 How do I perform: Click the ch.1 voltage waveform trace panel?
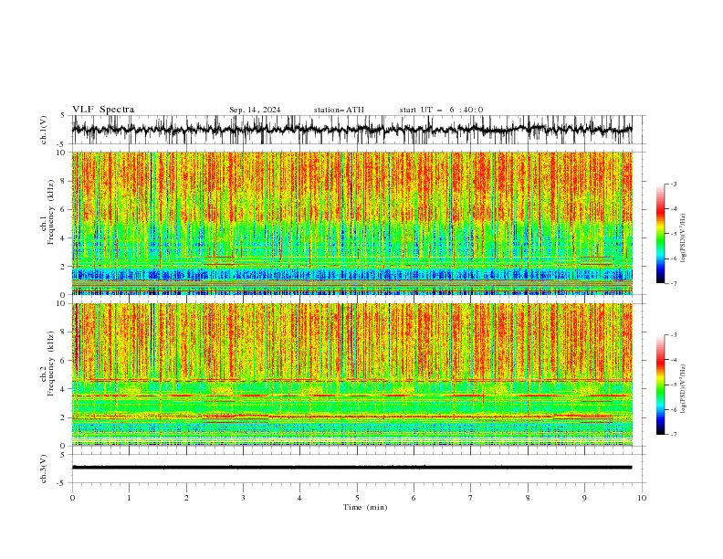(357, 130)
